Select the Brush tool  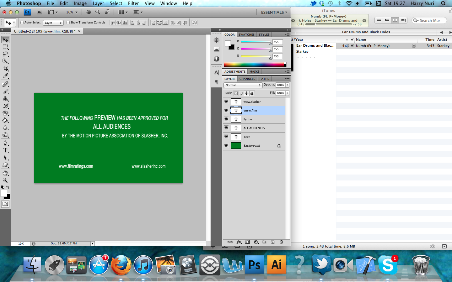pyautogui.click(x=5, y=91)
